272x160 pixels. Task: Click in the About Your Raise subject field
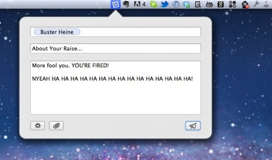(116, 48)
